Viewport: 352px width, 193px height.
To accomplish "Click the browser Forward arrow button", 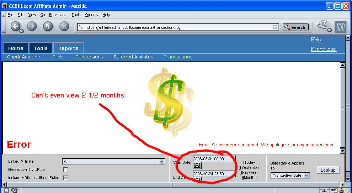I will [x=32, y=27].
